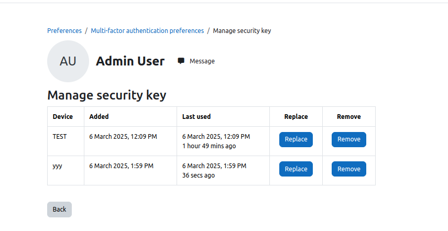Click the Remove column header
Screen dimensions: 448x231
348,116
